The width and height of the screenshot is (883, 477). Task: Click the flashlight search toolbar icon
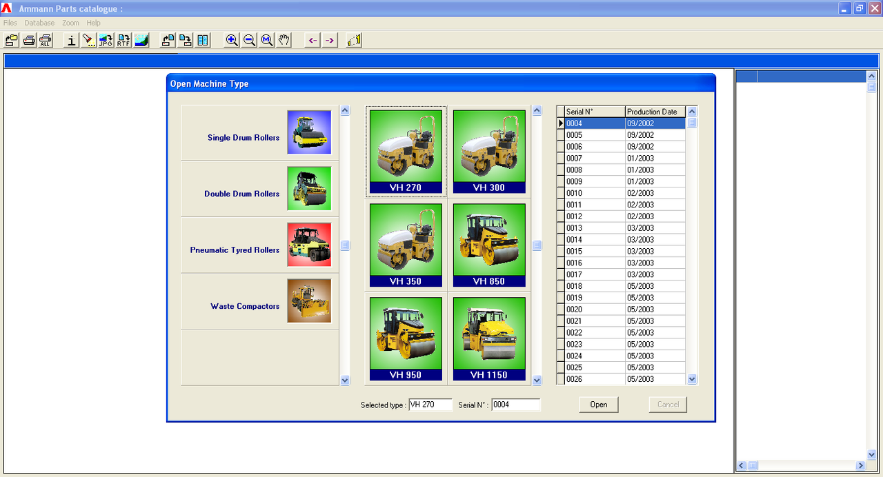(x=89, y=40)
